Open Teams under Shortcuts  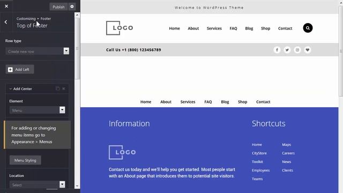tap(257, 179)
